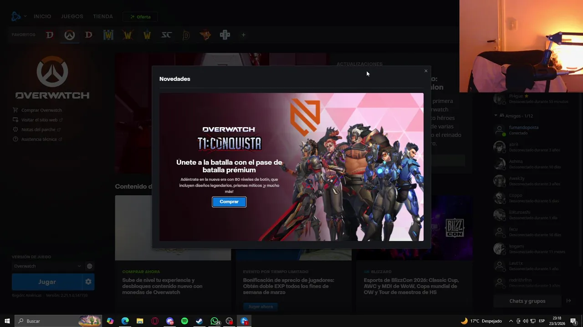The height and width of the screenshot is (327, 583).
Task: Open the double EXP weekend event headline
Action: point(288,287)
